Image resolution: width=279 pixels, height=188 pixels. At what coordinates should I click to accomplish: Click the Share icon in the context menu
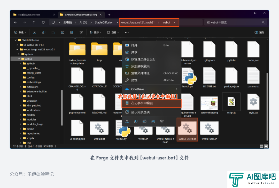point(153,122)
